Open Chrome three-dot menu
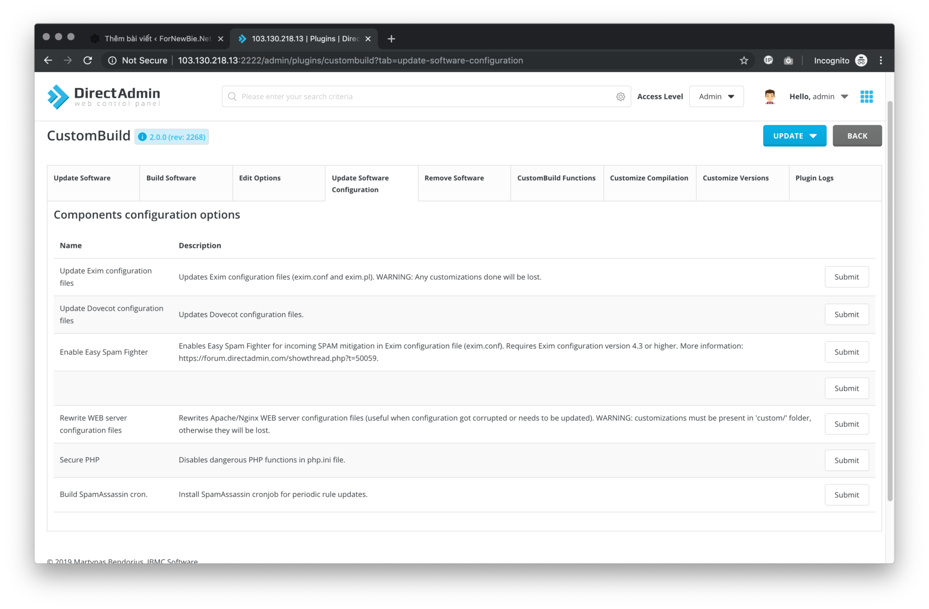 click(881, 60)
